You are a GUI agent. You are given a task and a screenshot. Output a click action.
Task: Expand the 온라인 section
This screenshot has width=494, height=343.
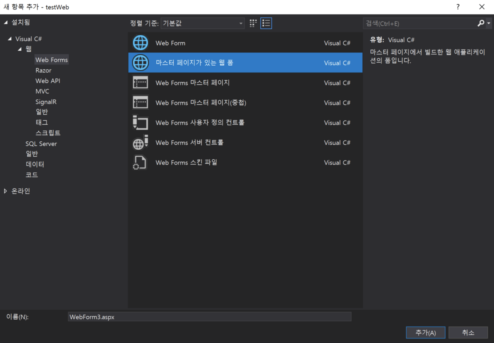[x=5, y=191]
